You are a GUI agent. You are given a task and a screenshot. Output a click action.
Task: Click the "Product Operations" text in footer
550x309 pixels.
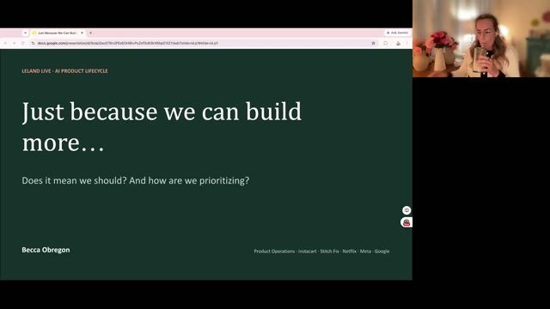pos(274,251)
